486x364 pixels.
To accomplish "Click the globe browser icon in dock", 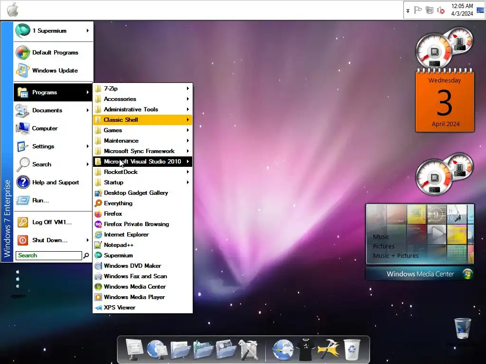I will click(283, 350).
